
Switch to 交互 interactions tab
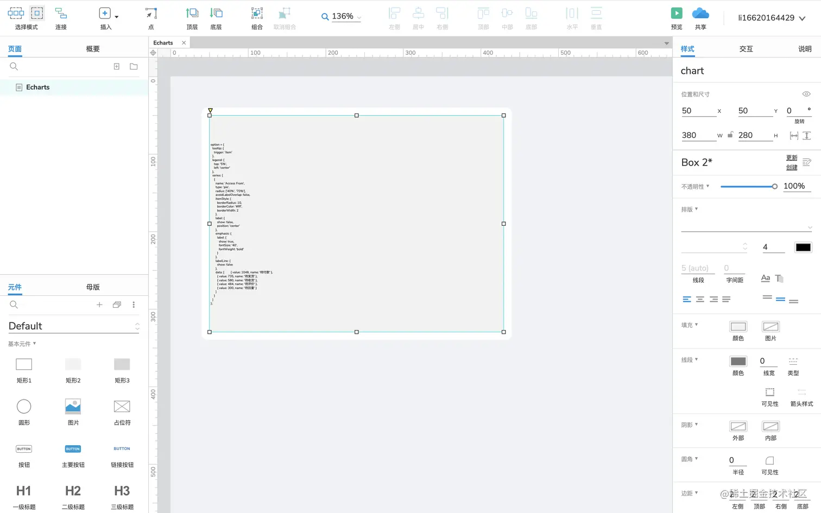click(x=746, y=49)
